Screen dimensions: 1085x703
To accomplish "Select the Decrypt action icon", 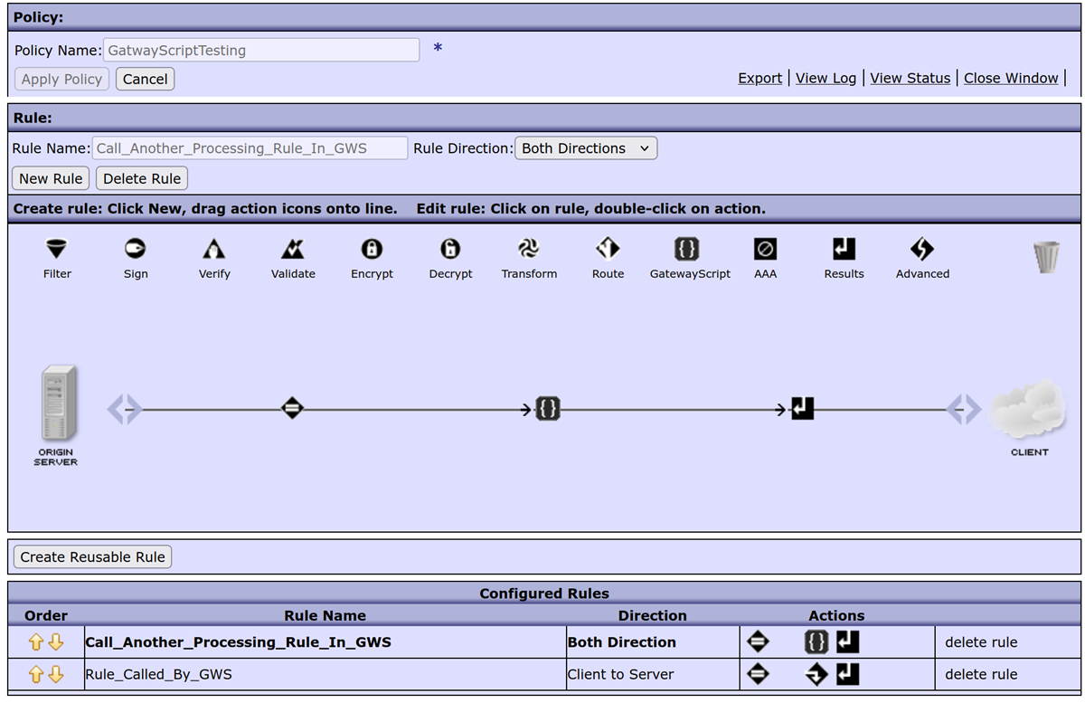I will [x=450, y=249].
